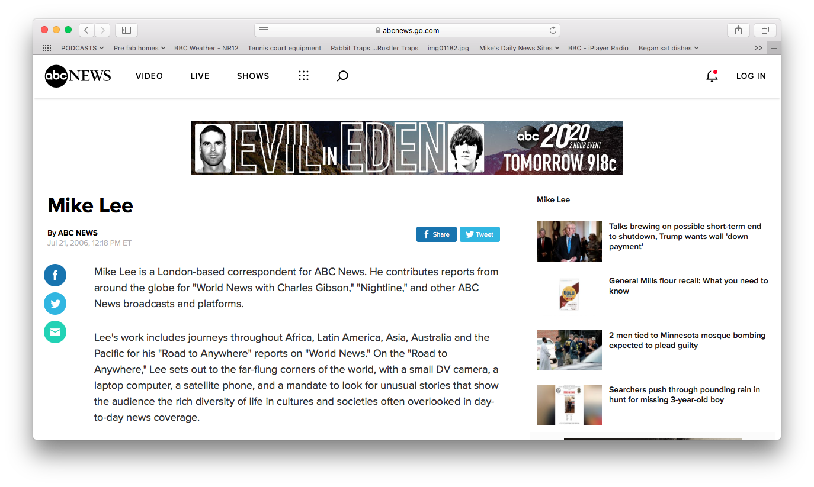Image resolution: width=814 pixels, height=487 pixels.
Task: Share article via round Facebook icon
Action: [55, 275]
